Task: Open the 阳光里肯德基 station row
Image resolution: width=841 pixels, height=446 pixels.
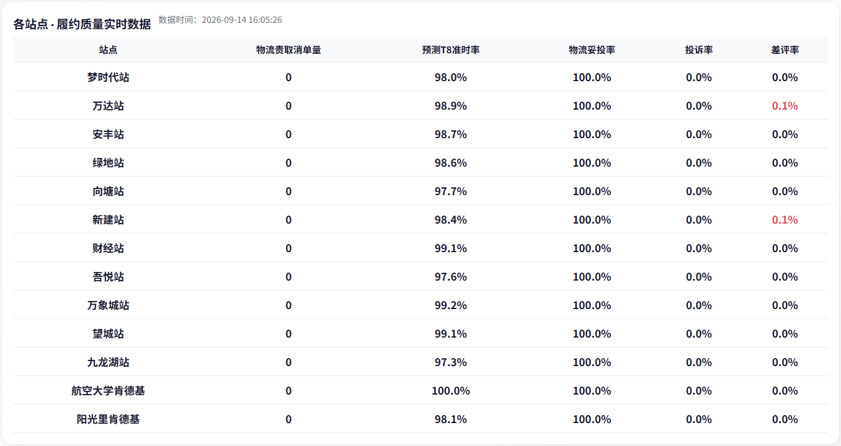Action: coord(420,419)
